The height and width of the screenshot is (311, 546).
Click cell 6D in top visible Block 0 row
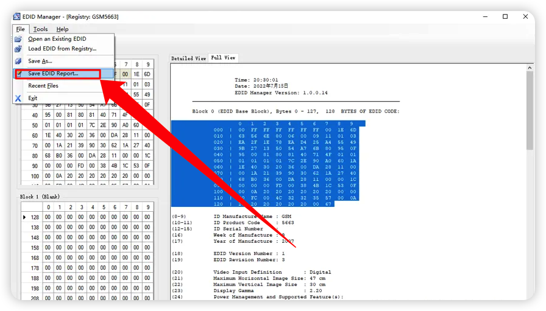click(147, 74)
